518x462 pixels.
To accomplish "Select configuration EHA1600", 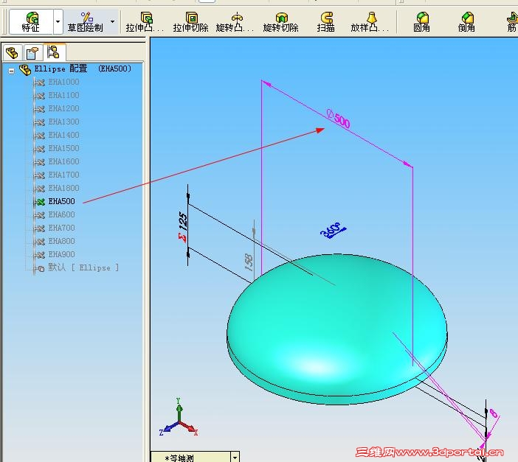I will point(63,161).
